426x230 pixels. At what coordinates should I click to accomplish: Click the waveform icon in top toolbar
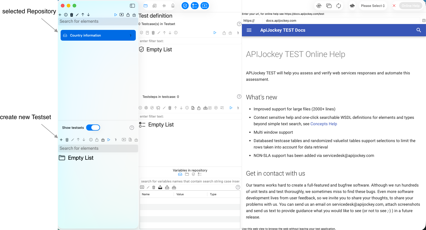click(164, 6)
